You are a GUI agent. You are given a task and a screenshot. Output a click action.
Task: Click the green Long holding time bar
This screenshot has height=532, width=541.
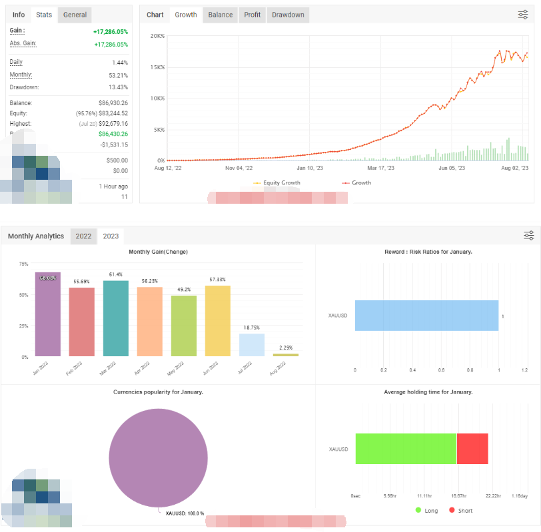pyautogui.click(x=406, y=449)
